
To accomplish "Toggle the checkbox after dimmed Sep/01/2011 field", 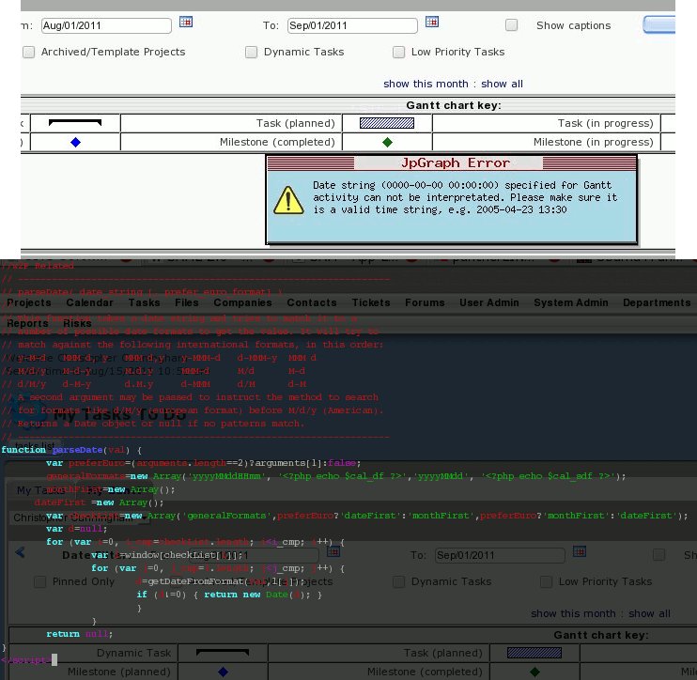I will click(x=658, y=555).
